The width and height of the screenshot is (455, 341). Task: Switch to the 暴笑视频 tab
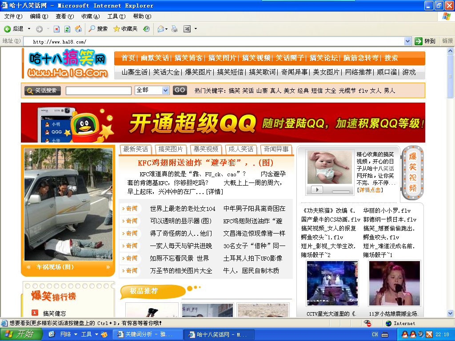coord(206,149)
